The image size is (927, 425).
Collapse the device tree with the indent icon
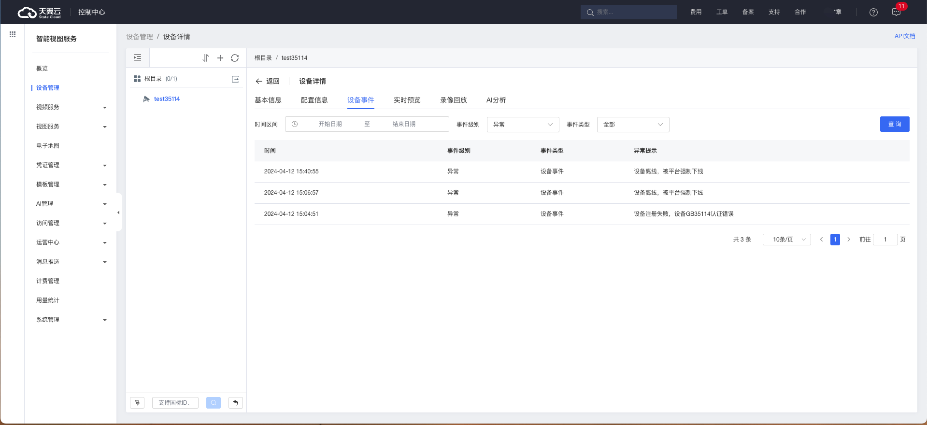[138, 58]
